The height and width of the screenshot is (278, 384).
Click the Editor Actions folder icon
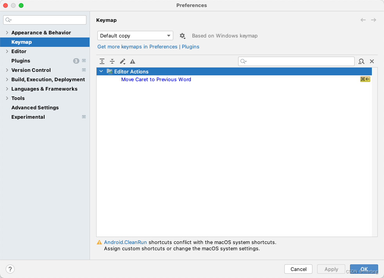coord(109,71)
